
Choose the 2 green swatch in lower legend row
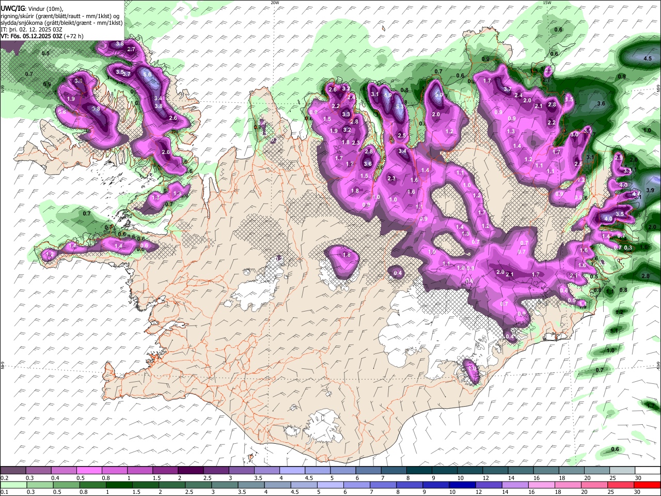pyautogui.click(x=171, y=485)
